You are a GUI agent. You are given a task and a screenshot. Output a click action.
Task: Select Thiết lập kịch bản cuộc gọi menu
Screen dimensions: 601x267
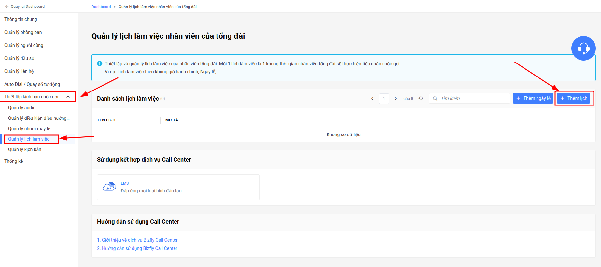click(31, 97)
